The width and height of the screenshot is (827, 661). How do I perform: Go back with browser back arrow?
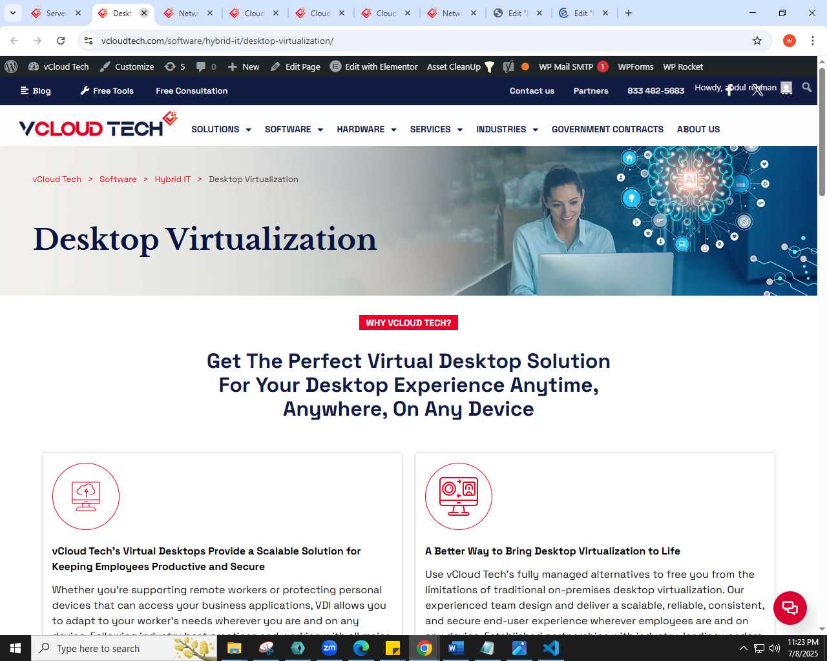[x=14, y=41]
